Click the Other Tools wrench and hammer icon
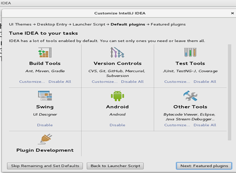This screenshot has width=236, height=173. coord(190,96)
